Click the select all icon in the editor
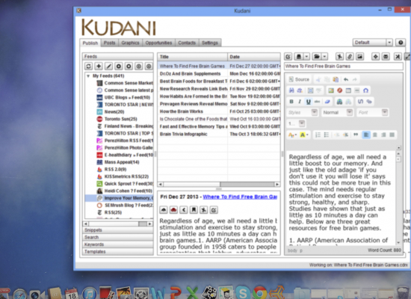The height and width of the screenshot is (299, 411). click(310, 90)
